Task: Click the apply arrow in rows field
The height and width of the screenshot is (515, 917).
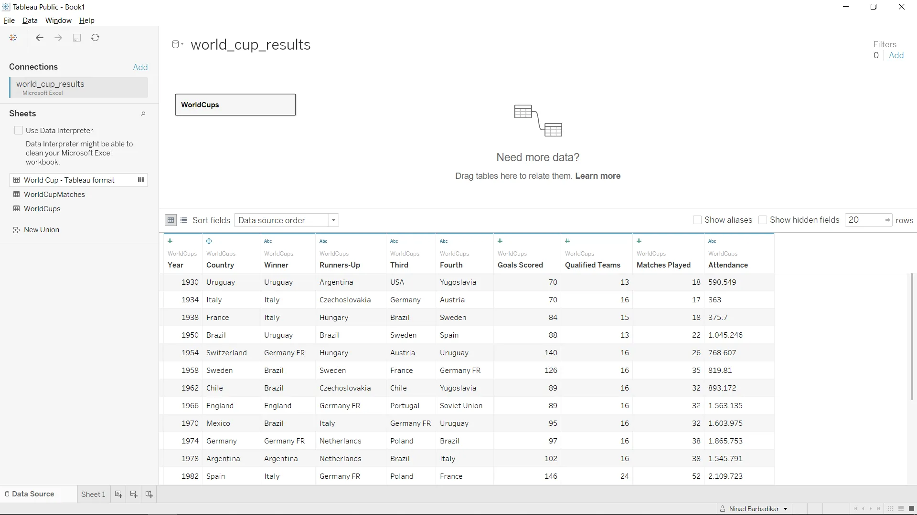Action: pyautogui.click(x=887, y=220)
